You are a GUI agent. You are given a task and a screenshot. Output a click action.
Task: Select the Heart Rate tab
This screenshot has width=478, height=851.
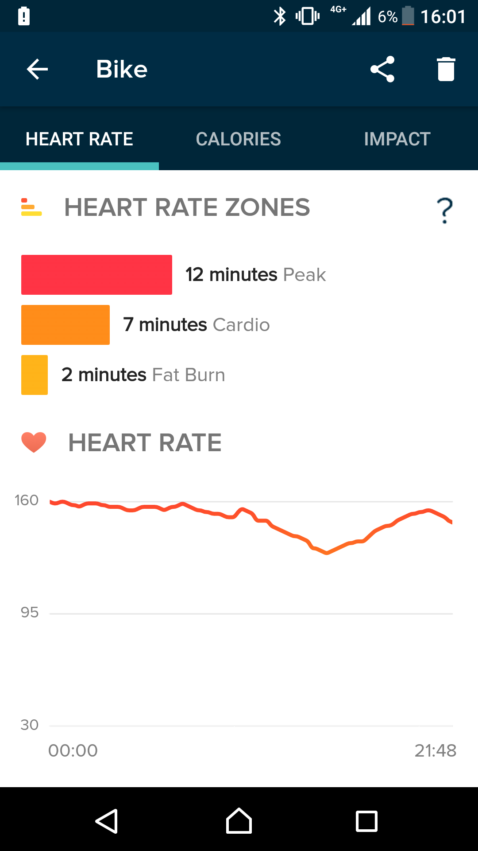[x=79, y=139]
